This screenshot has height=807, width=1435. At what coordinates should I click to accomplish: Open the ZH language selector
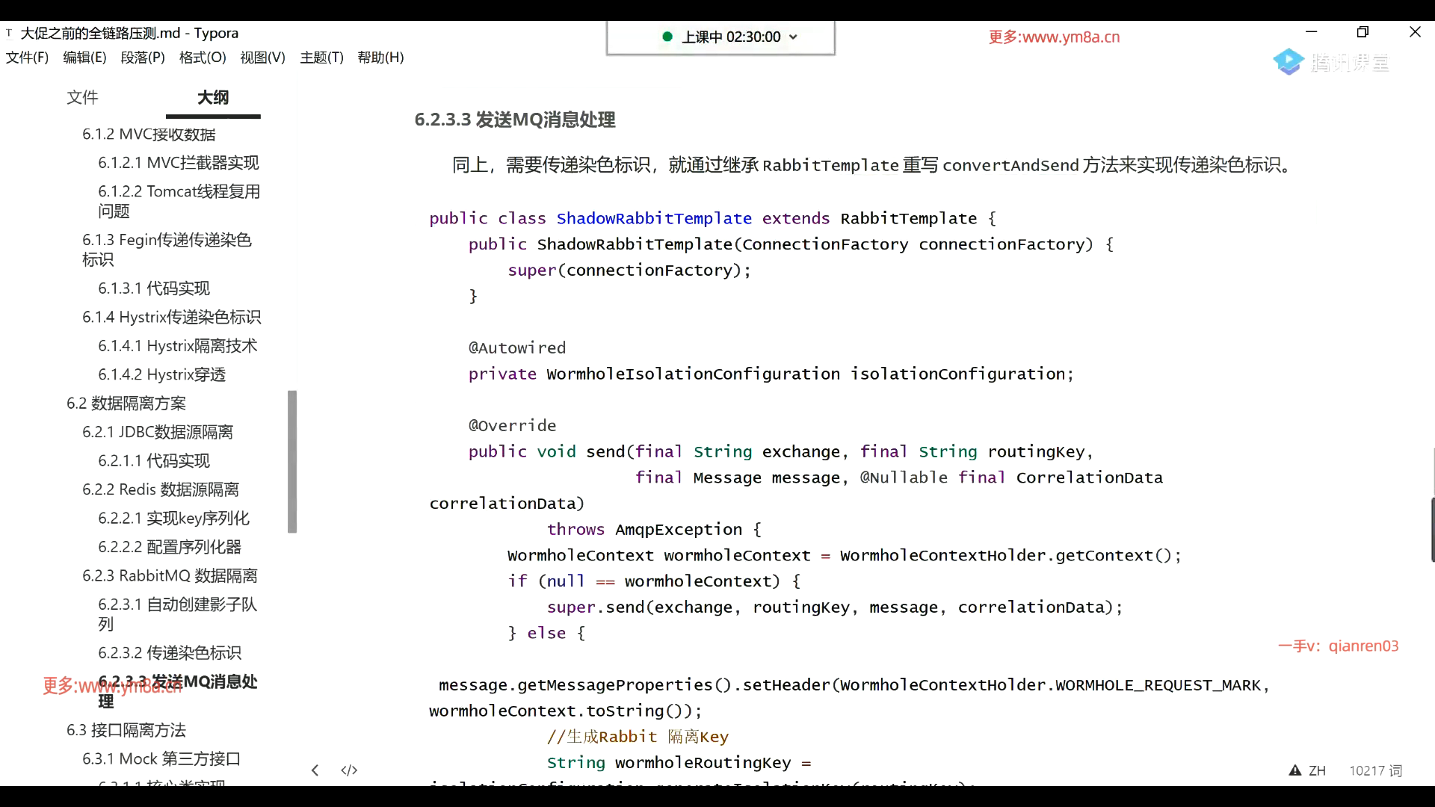tap(1317, 770)
